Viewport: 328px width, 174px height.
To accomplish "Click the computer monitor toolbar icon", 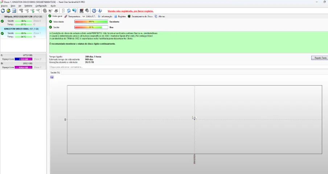I will tap(82, 11).
